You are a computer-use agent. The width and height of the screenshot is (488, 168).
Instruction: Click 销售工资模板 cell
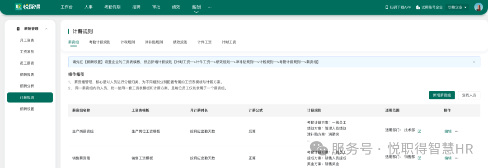[142, 158]
